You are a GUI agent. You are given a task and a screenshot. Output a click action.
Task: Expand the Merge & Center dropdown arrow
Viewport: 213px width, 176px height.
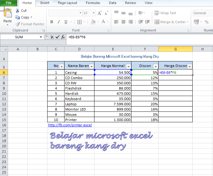(x=188, y=22)
